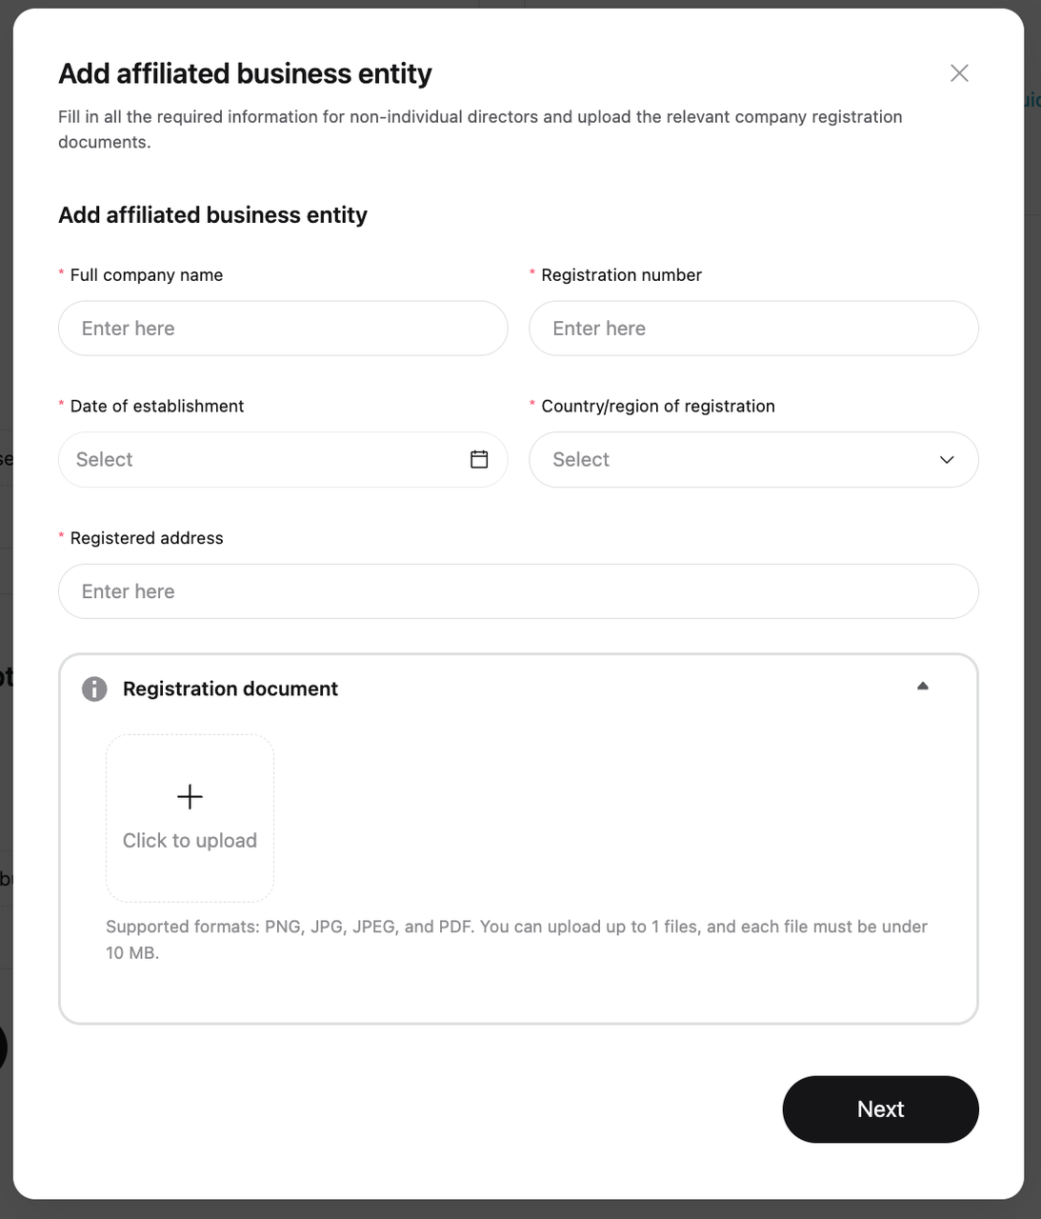Screen dimensions: 1041x1219
Task: Click the plus icon inside the upload box
Action: 190,796
